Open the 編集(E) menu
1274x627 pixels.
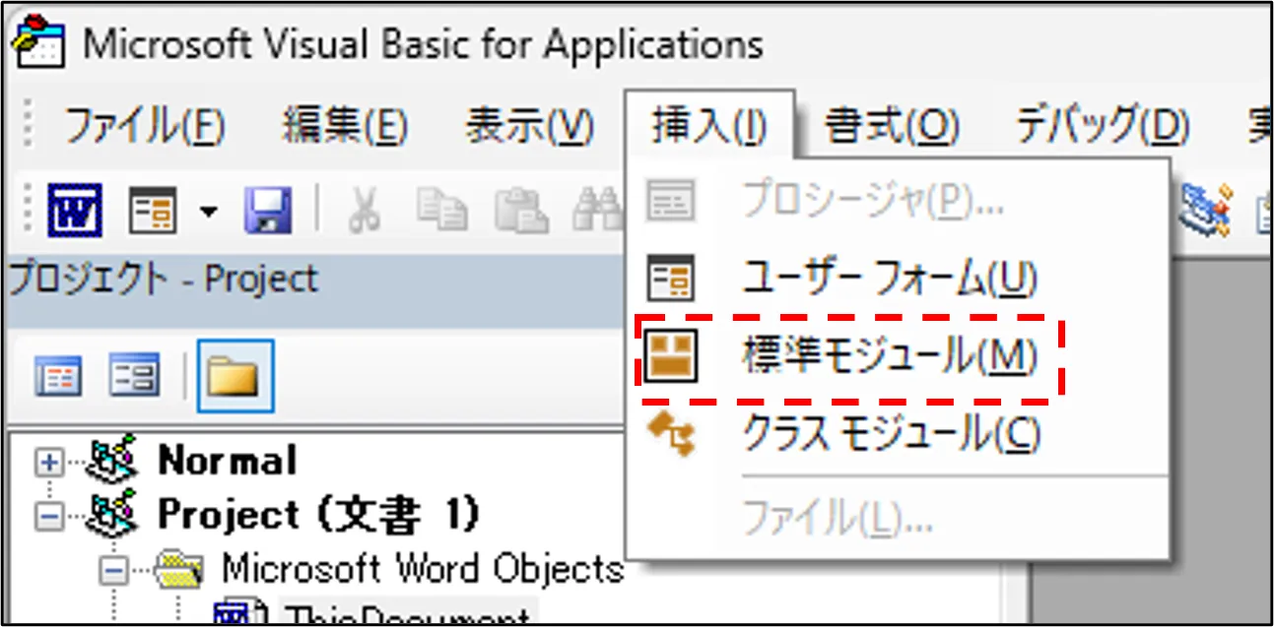[345, 126]
